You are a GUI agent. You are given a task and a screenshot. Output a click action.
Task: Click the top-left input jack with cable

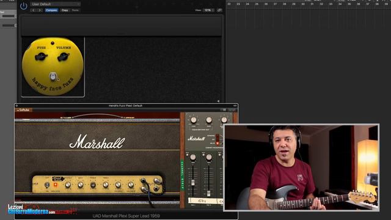144,180
